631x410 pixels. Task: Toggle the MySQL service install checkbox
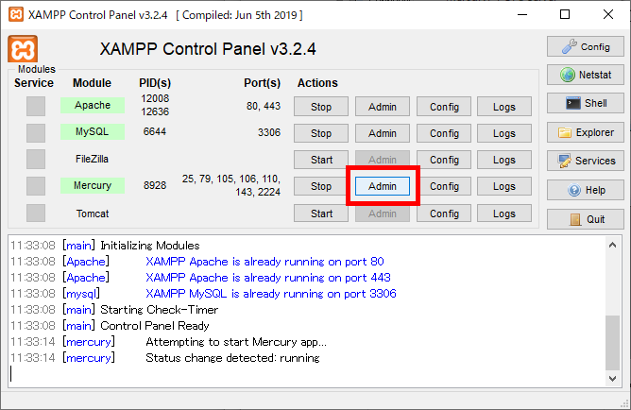[36, 133]
